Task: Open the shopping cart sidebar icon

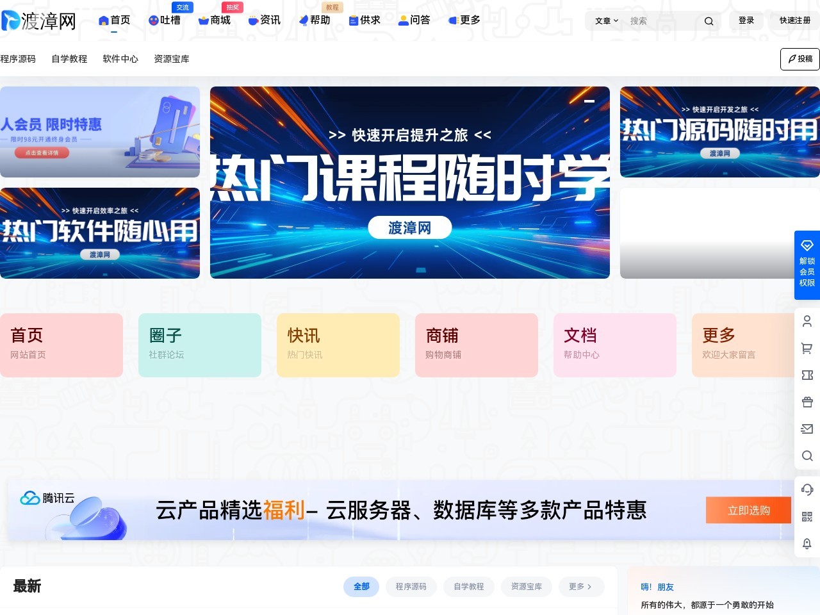Action: click(x=807, y=348)
